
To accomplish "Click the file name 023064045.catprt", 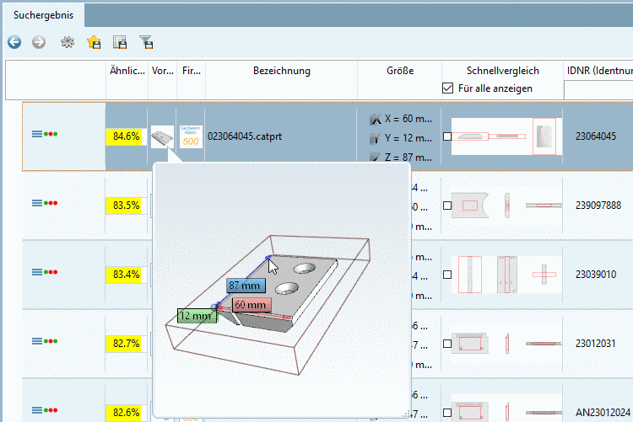I will click(x=244, y=136).
